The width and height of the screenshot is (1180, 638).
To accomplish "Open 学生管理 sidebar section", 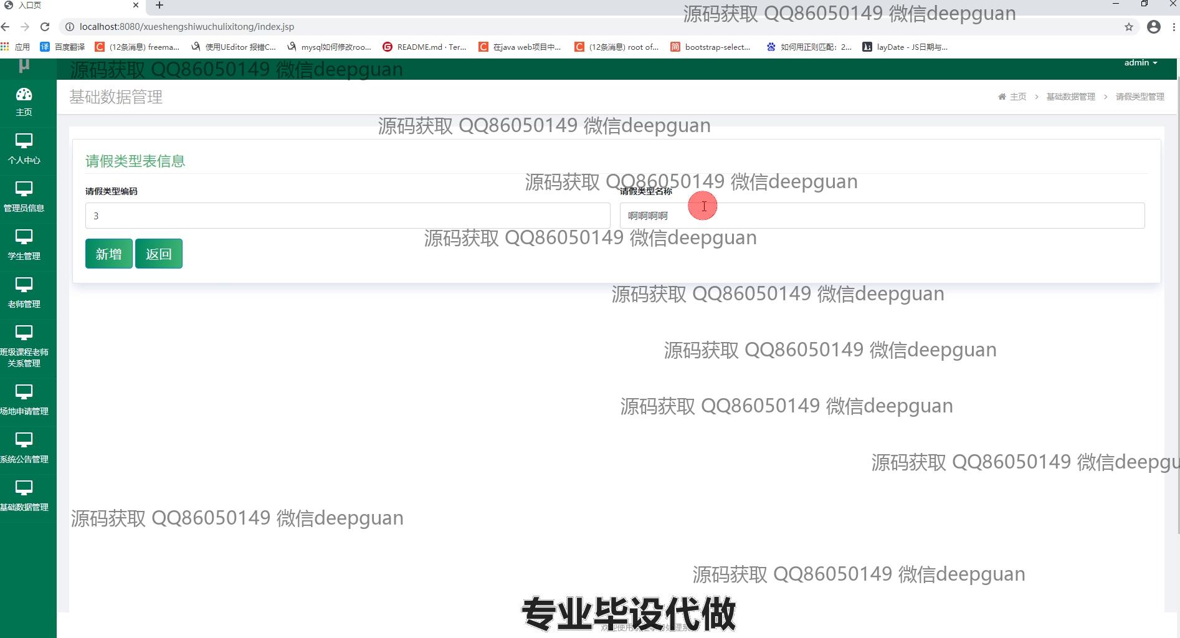I will click(24, 245).
